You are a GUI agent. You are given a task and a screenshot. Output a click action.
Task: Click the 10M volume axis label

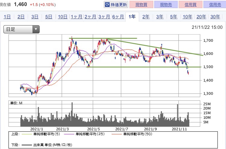click(207, 117)
